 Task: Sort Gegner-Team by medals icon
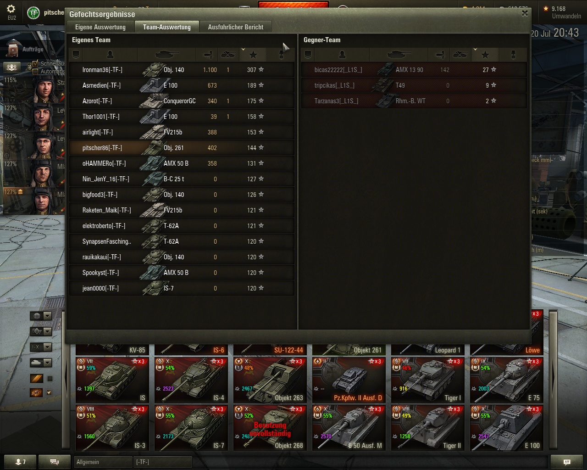[513, 55]
